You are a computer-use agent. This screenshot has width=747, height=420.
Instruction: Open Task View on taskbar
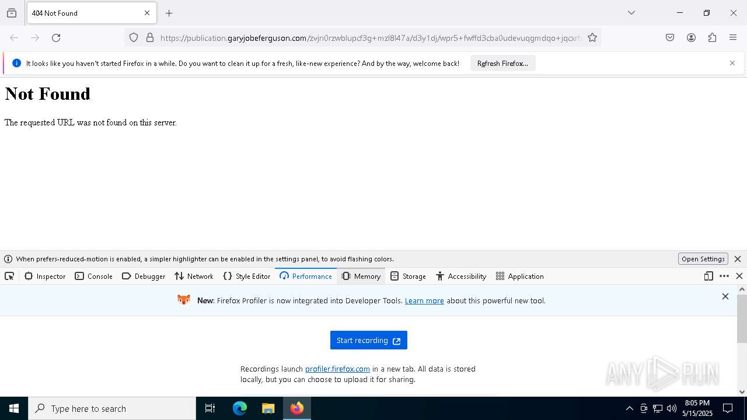[210, 408]
